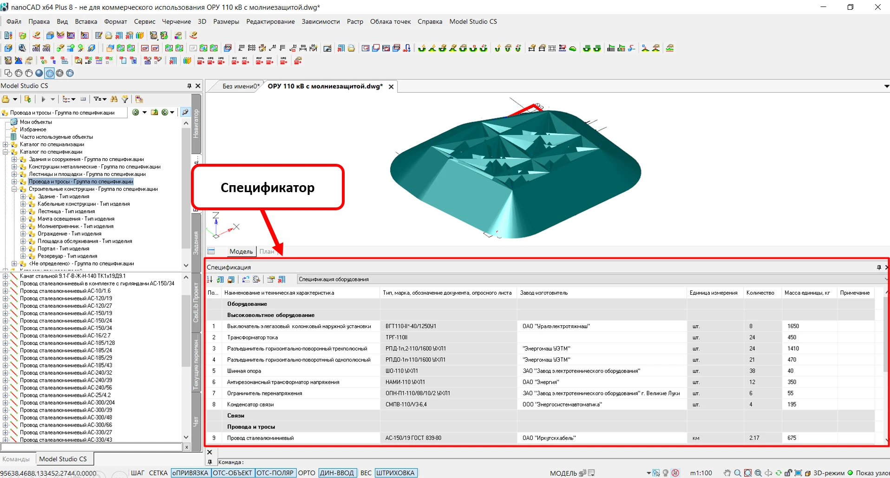Click the binoculars search icon in Model Studio panel
The height and width of the screenshot is (478, 890).
click(x=114, y=99)
